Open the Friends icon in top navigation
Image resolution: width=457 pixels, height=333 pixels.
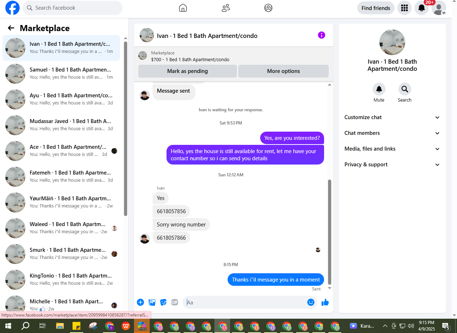pyautogui.click(x=226, y=8)
